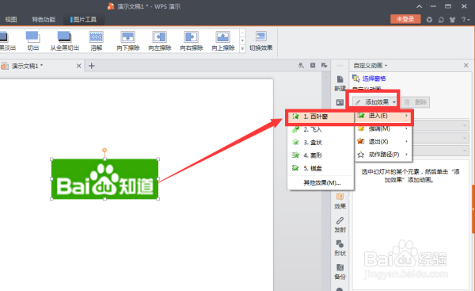Click the rightmost arrow icon in the tab bar
Image resolution: width=475 pixels, height=291 pixels.
tap(324, 65)
